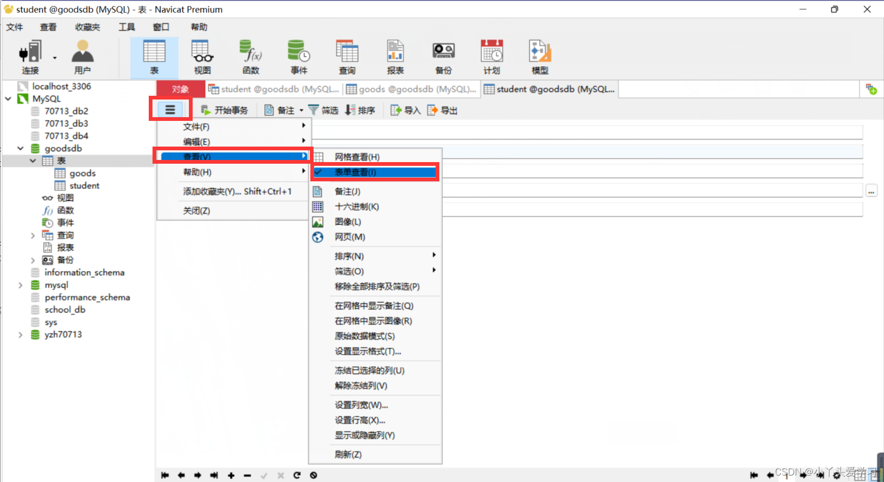Open the 备注 dropdown arrow in toolbar
884x482 pixels.
point(301,111)
